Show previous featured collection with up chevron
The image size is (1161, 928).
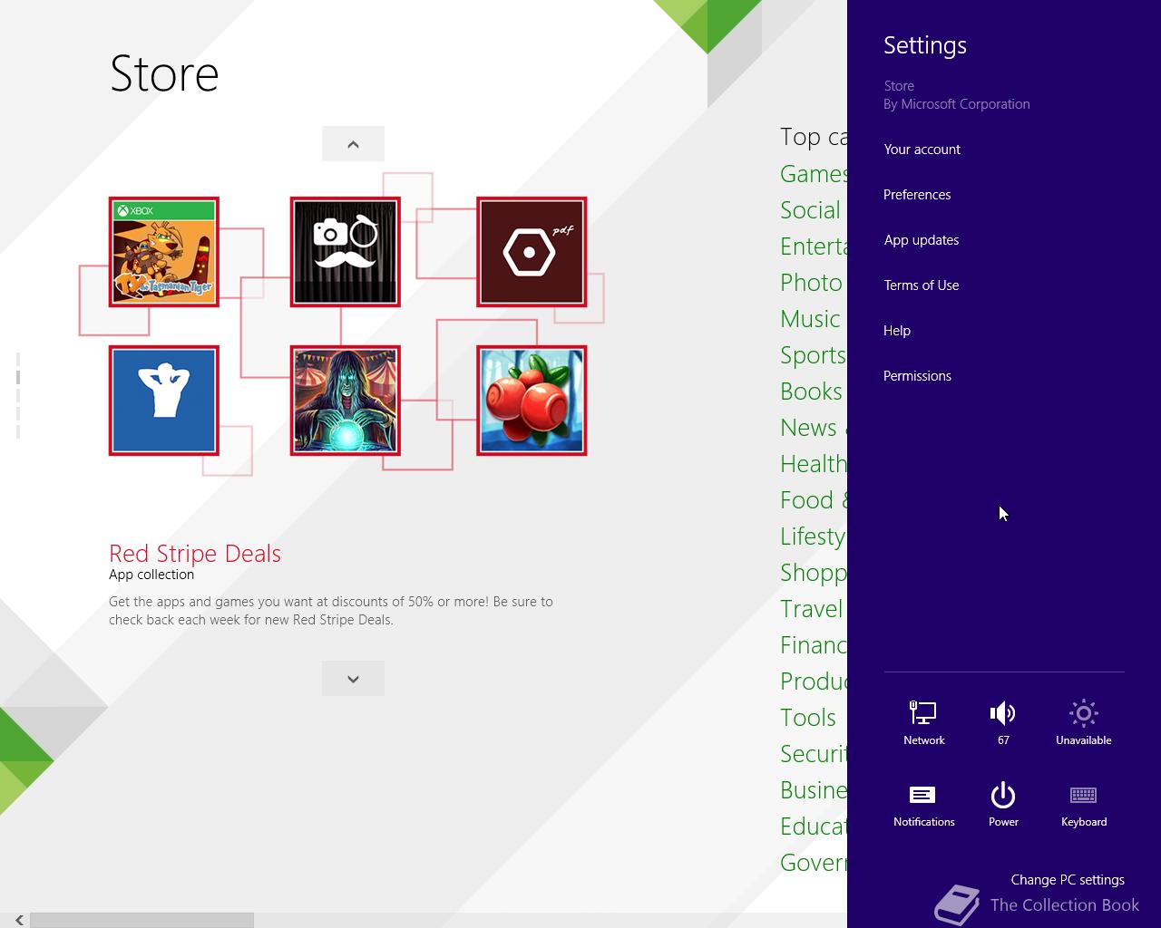[353, 144]
